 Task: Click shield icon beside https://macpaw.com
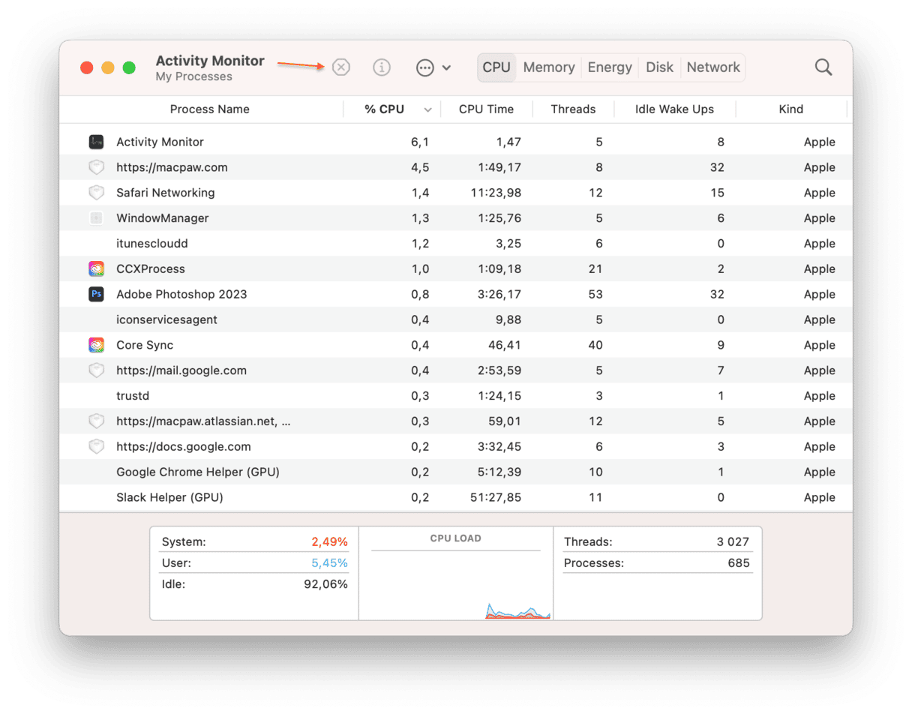click(x=96, y=167)
